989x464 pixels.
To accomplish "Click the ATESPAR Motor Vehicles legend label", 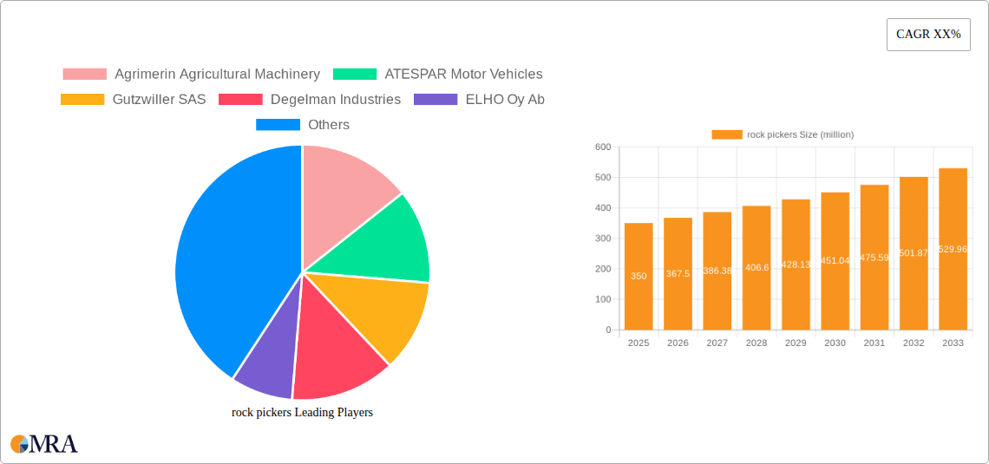I will 463,75.
